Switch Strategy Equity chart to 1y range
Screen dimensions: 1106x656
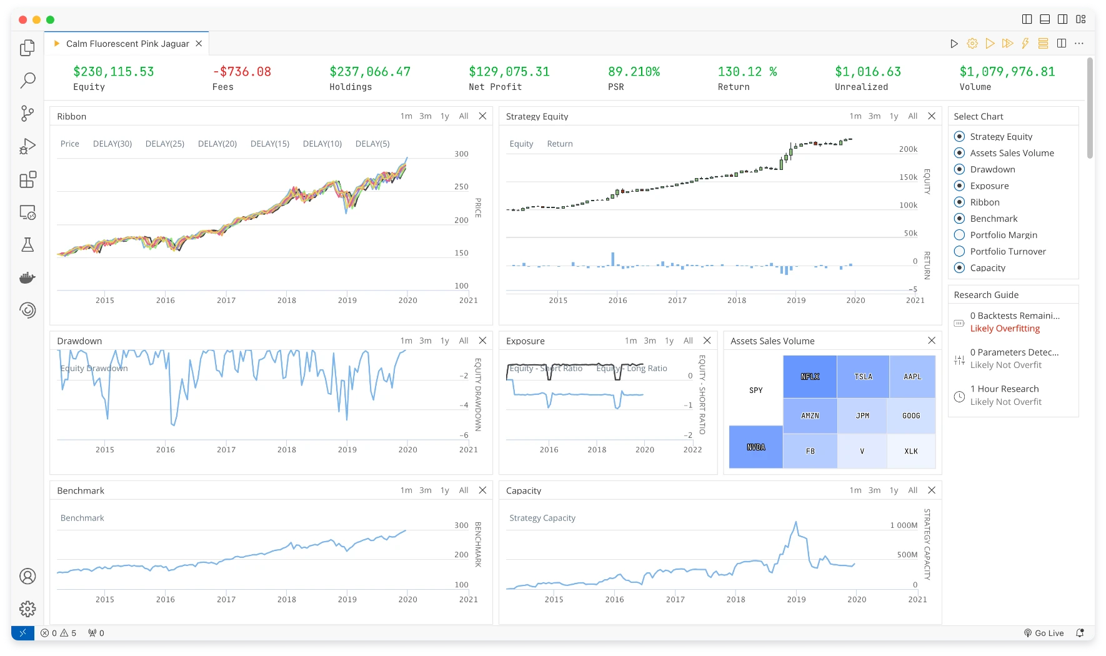[x=893, y=116]
